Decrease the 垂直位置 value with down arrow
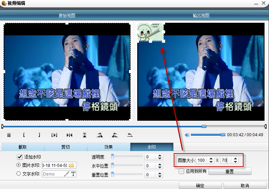Viewport: 269px width, 189px height. coord(160,176)
